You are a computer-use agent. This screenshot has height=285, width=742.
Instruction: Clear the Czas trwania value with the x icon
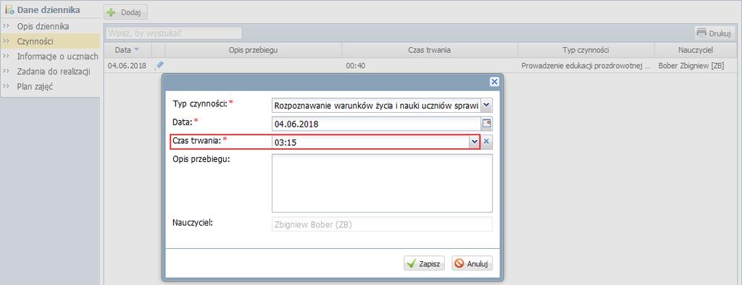tap(486, 142)
